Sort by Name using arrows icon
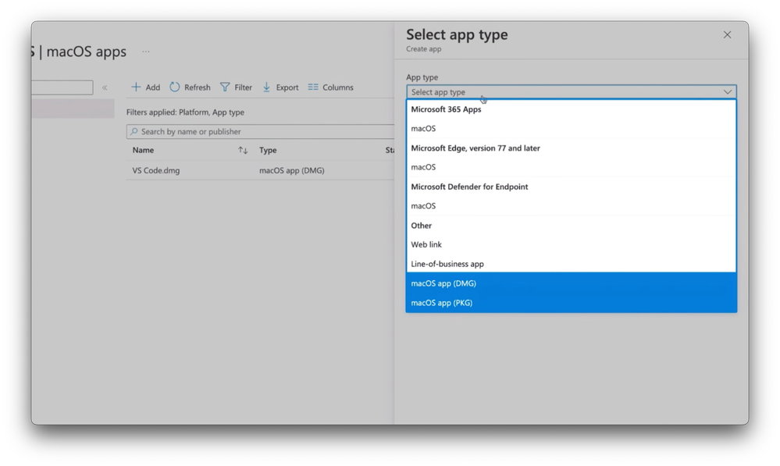The height and width of the screenshot is (466, 780). click(x=243, y=150)
